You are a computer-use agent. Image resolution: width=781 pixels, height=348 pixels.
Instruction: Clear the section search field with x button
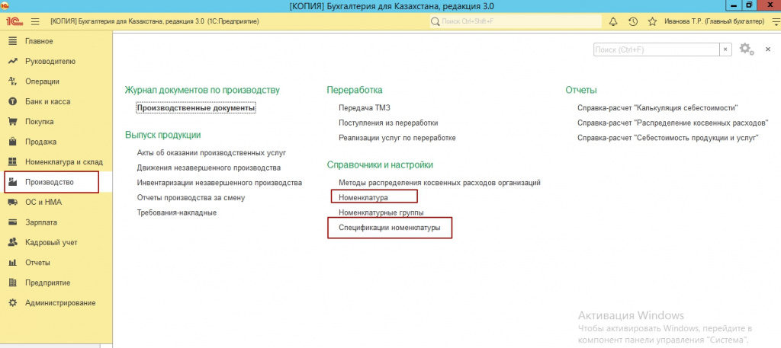click(x=726, y=49)
